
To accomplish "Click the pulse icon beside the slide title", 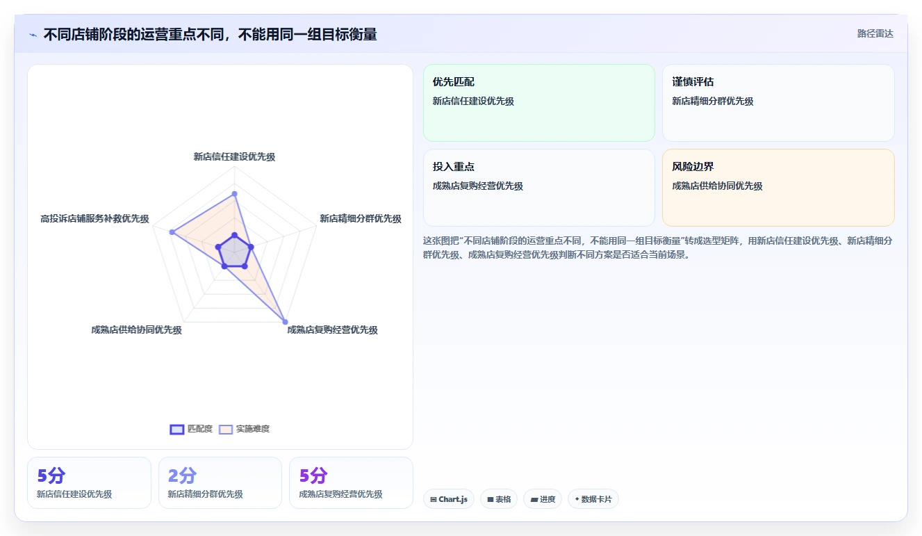I will pyautogui.click(x=33, y=34).
